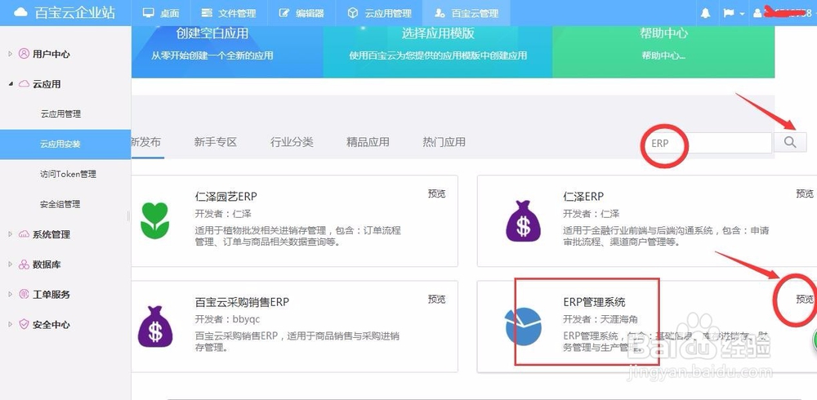Switch to the 新发布 tab
Screen dimensions: 817x400
tap(146, 142)
